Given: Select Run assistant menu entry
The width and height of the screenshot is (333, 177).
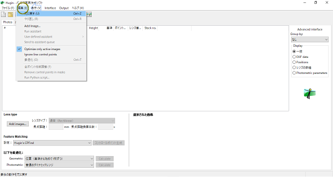Looking at the screenshot, I should point(51,31).
